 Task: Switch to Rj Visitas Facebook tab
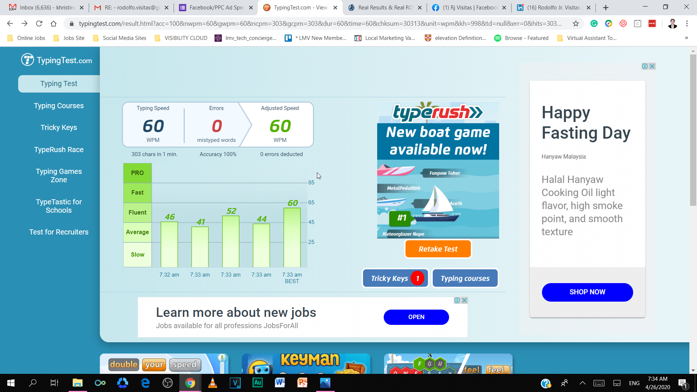click(469, 8)
